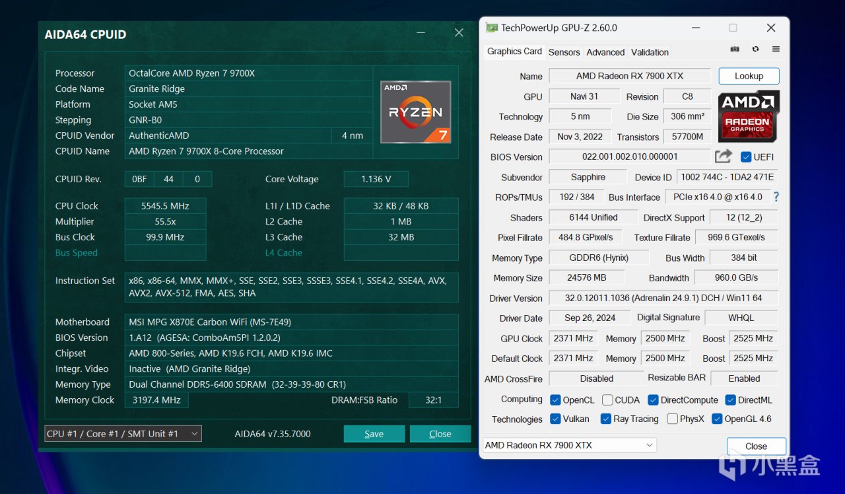Click the Resizable BAR value "Enabled"
Viewport: 845px width, 494px height.
click(744, 378)
